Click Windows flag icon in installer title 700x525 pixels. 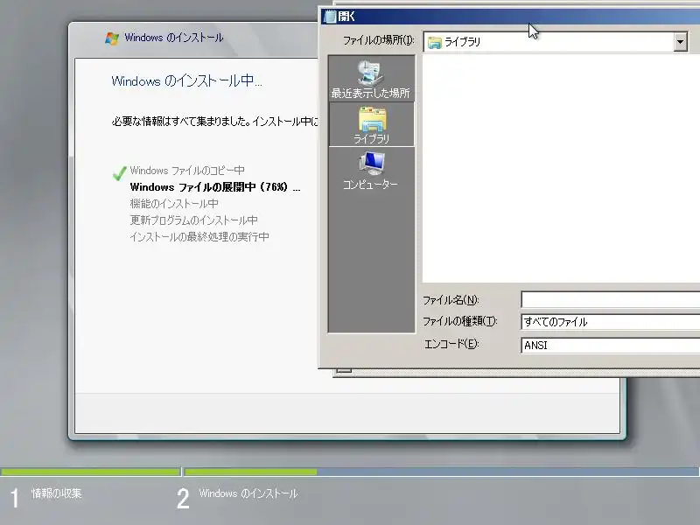point(112,38)
